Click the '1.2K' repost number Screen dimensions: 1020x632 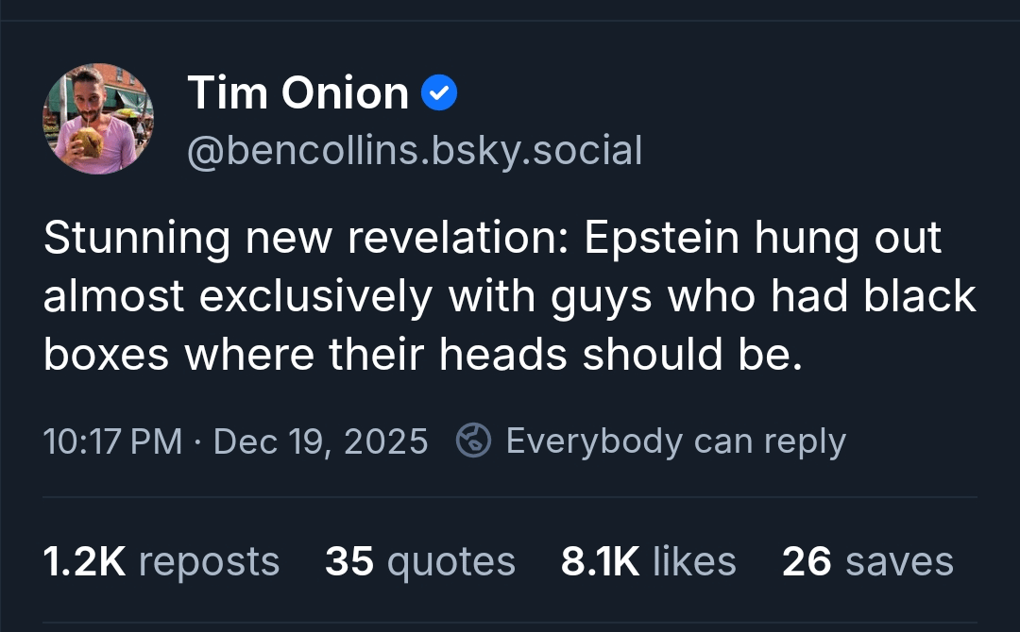pos(84,561)
